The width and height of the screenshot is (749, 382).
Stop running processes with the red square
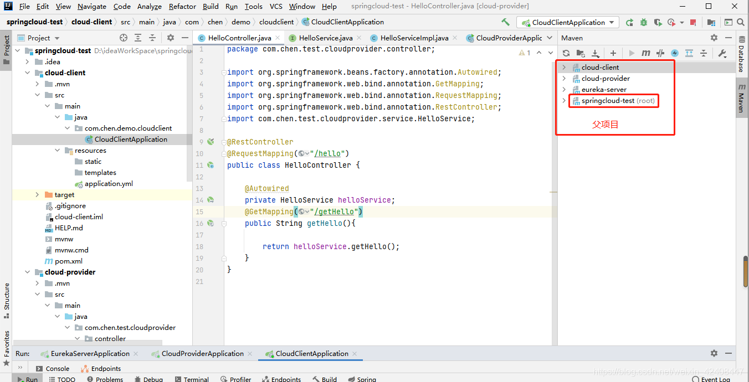coord(695,23)
